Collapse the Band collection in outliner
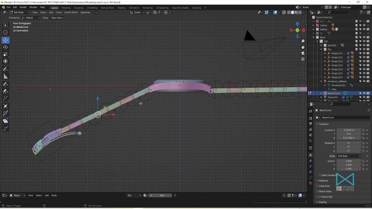 (x=314, y=37)
